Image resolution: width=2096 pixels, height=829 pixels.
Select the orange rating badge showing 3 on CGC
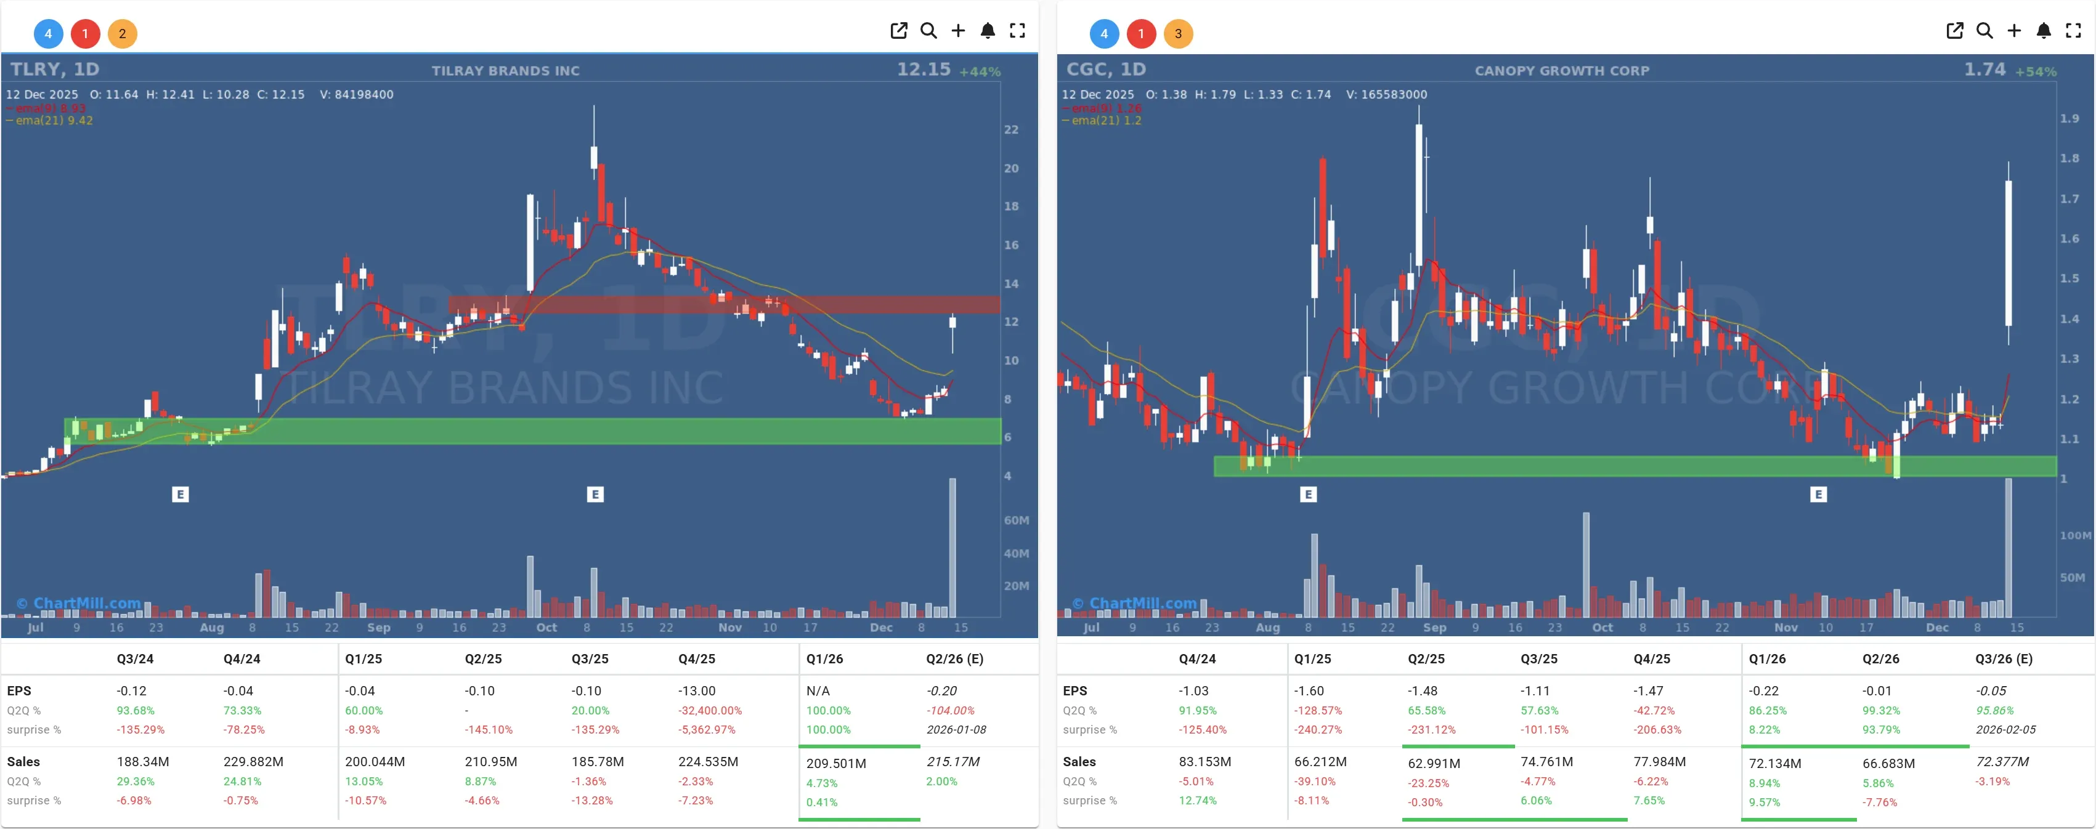[1178, 33]
